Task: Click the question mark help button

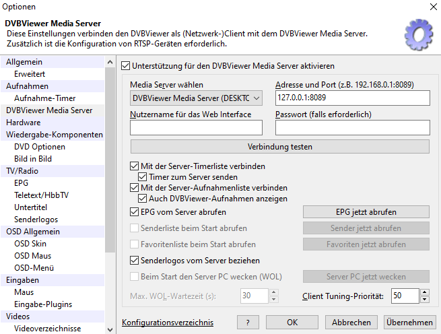Action: point(248,323)
